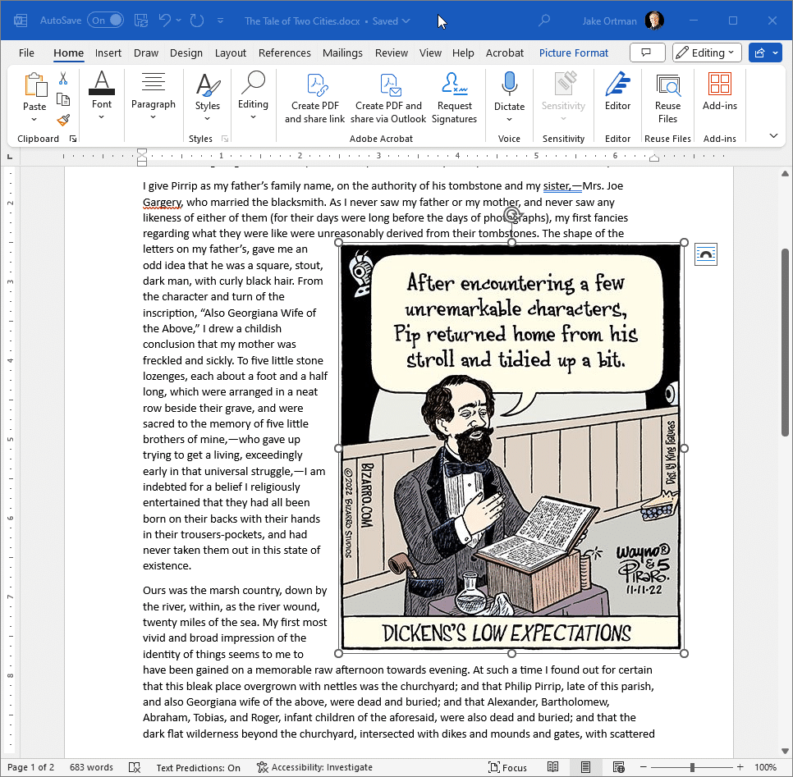This screenshot has width=793, height=777.
Task: Collapse the ribbon with the chevron
Action: pyautogui.click(x=773, y=135)
